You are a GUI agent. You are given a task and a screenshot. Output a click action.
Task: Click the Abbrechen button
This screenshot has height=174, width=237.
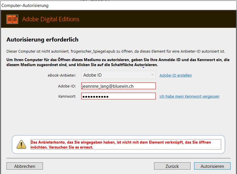[x=25, y=166]
